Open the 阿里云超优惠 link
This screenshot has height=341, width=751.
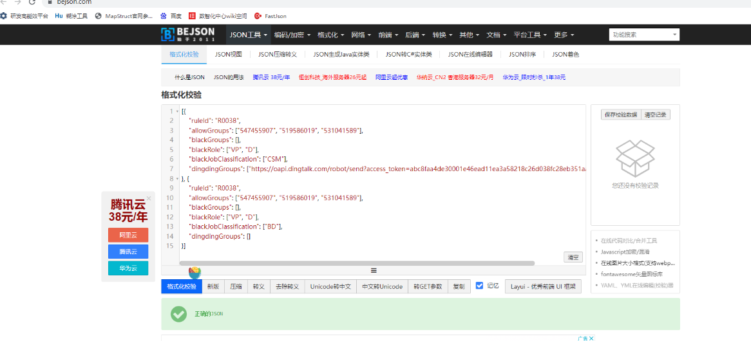coord(392,77)
